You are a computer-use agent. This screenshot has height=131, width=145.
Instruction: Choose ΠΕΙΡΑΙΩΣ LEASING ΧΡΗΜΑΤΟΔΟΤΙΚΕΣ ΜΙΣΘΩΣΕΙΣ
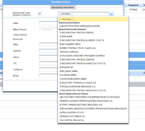tap(86, 101)
